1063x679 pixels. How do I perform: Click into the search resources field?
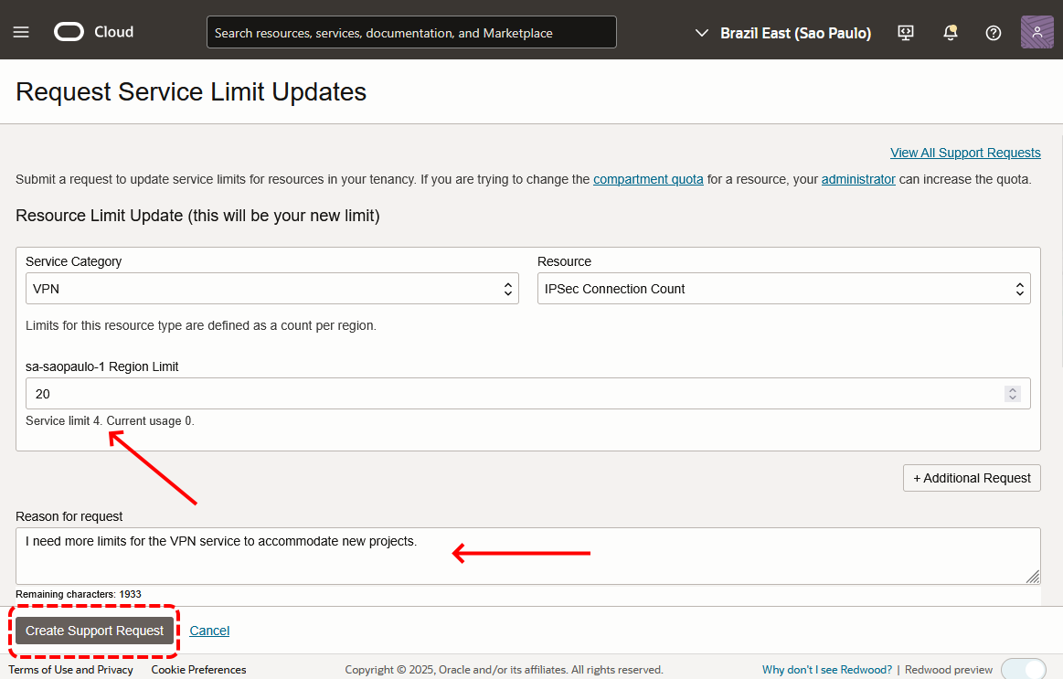point(411,33)
